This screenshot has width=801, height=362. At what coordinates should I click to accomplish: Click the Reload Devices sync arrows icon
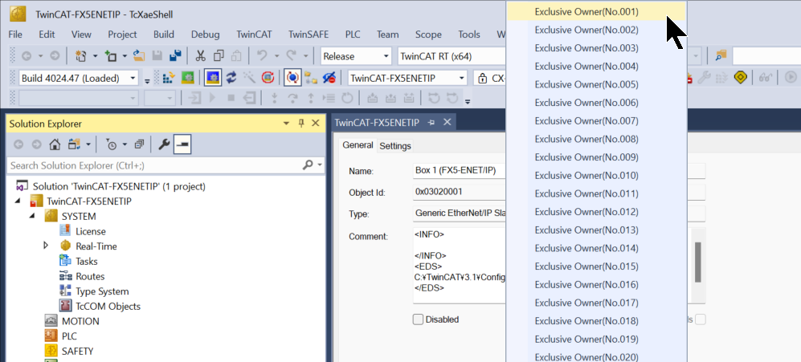pyautogui.click(x=231, y=78)
